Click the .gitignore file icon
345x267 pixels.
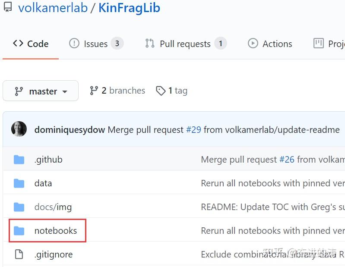click(19, 254)
